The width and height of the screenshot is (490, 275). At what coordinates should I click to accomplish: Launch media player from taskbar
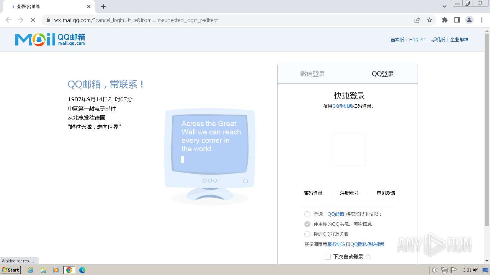click(56, 270)
